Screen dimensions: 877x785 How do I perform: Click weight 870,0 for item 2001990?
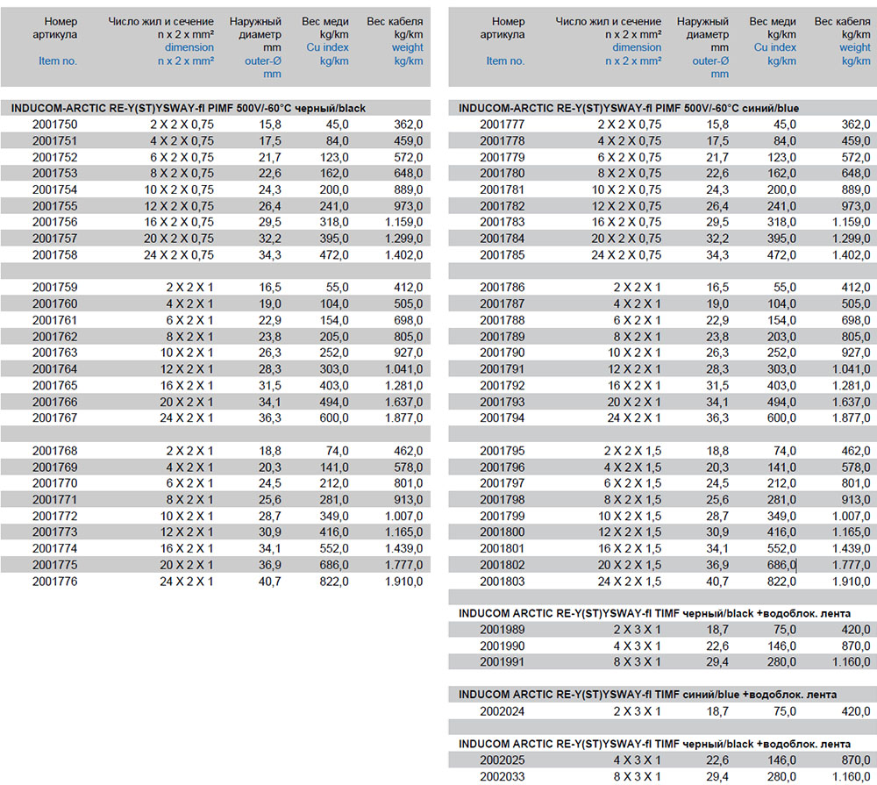click(x=856, y=646)
